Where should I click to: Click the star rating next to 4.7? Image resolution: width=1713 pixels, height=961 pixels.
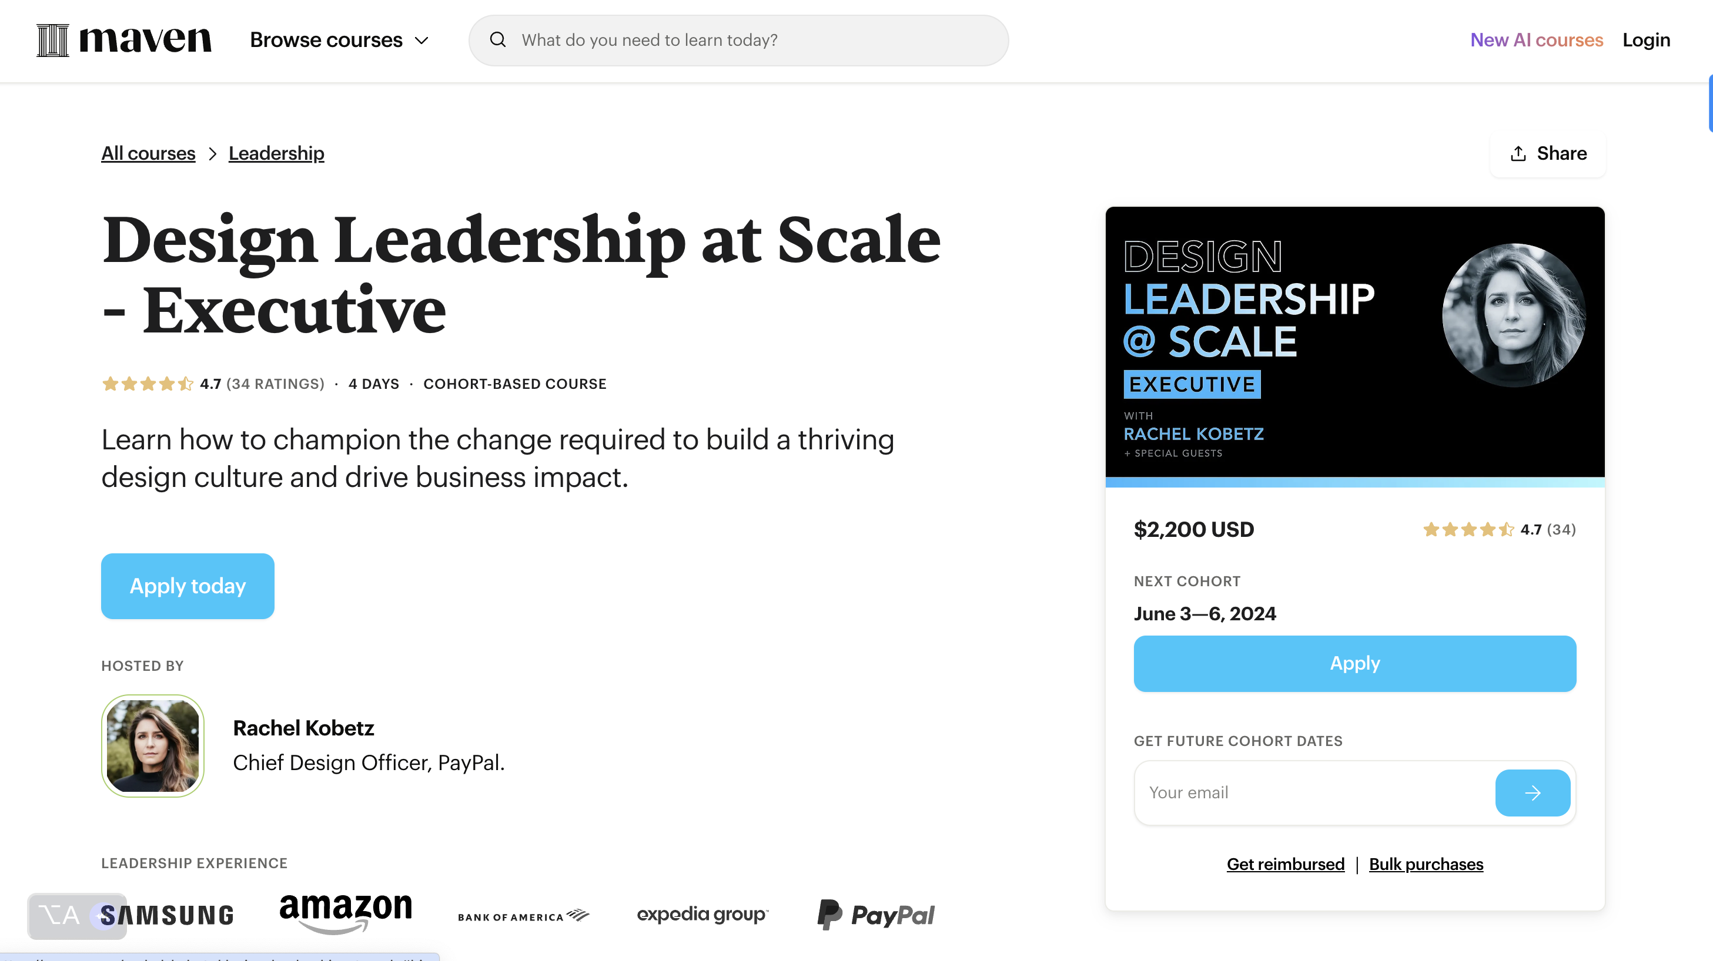148,384
